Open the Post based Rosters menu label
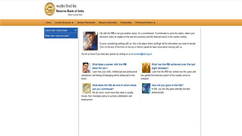The height and width of the screenshot is (136, 242). point(144,23)
